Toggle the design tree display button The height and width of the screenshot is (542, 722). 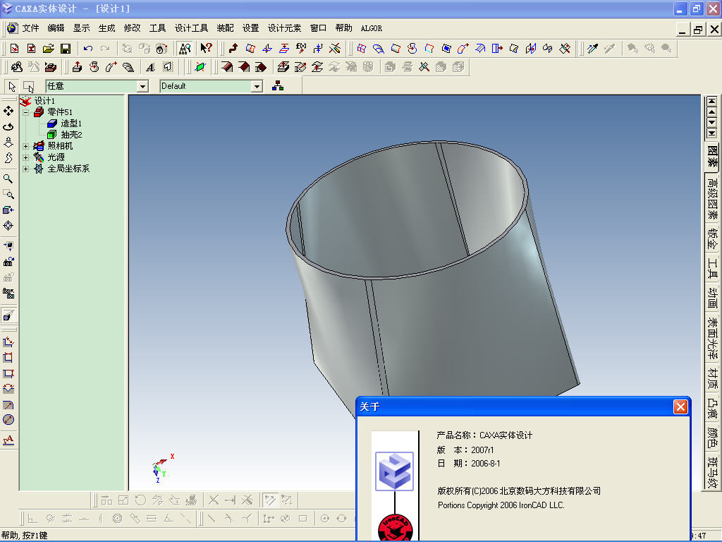click(185, 49)
